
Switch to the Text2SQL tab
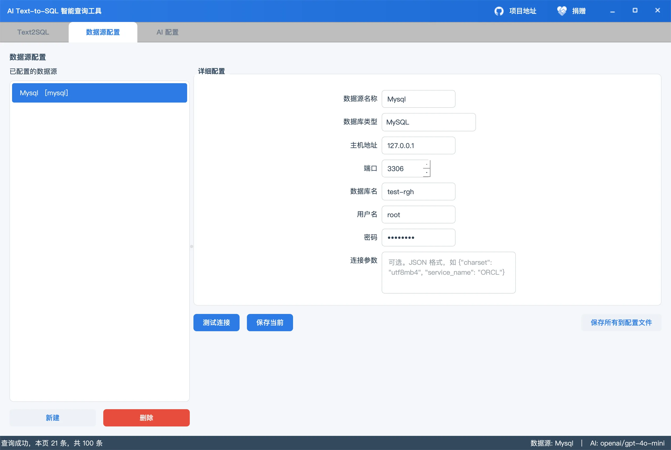coord(33,32)
